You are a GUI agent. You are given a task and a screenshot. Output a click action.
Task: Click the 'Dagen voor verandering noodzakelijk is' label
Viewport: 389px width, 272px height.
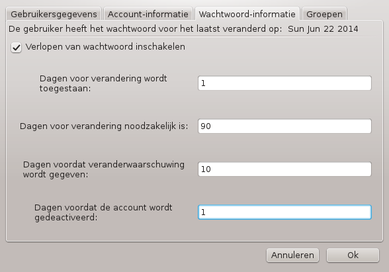point(104,126)
